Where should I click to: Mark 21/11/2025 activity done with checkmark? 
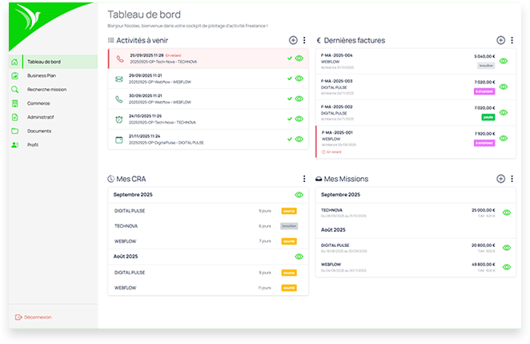(290, 140)
